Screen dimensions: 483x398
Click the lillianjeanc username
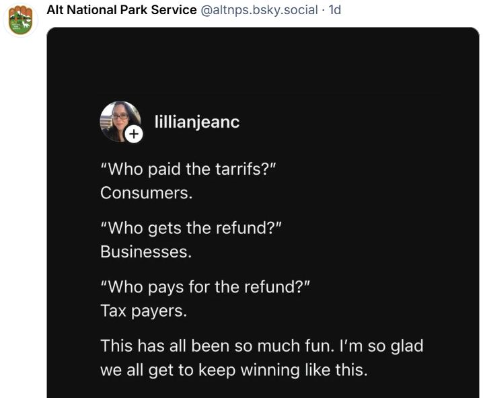pos(197,122)
